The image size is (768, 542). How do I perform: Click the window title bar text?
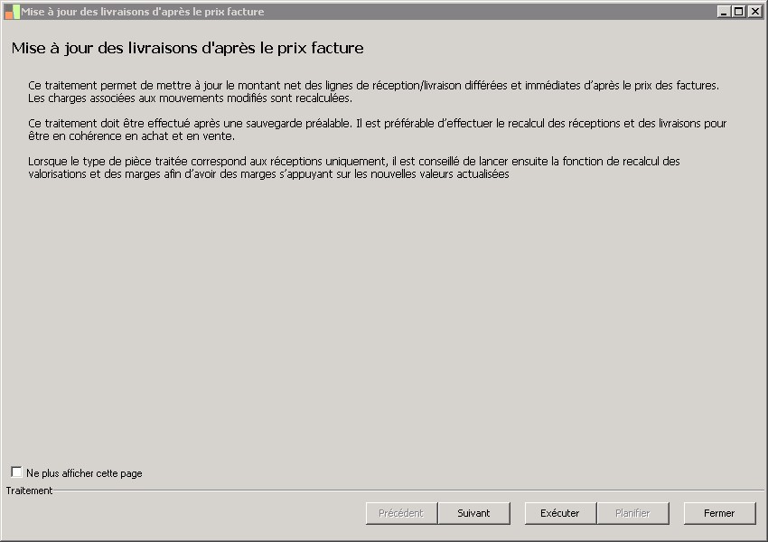(x=143, y=12)
